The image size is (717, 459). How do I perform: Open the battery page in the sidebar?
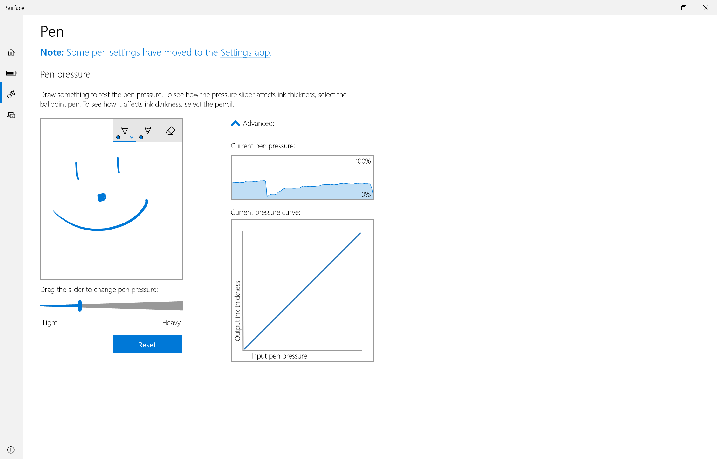[x=11, y=73]
